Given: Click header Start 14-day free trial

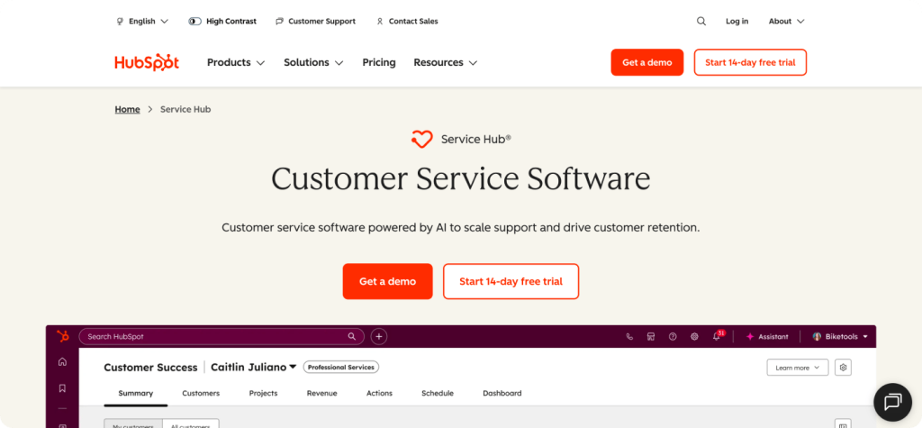Looking at the screenshot, I should (750, 62).
